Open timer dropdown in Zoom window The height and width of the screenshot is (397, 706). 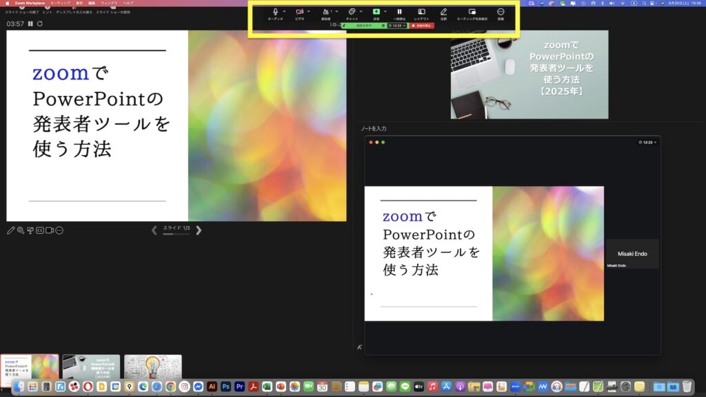pyautogui.click(x=647, y=143)
